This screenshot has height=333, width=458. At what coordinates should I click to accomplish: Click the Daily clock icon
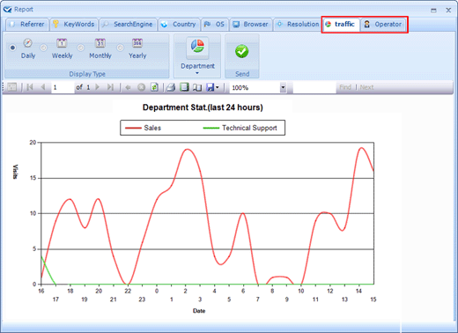point(28,43)
